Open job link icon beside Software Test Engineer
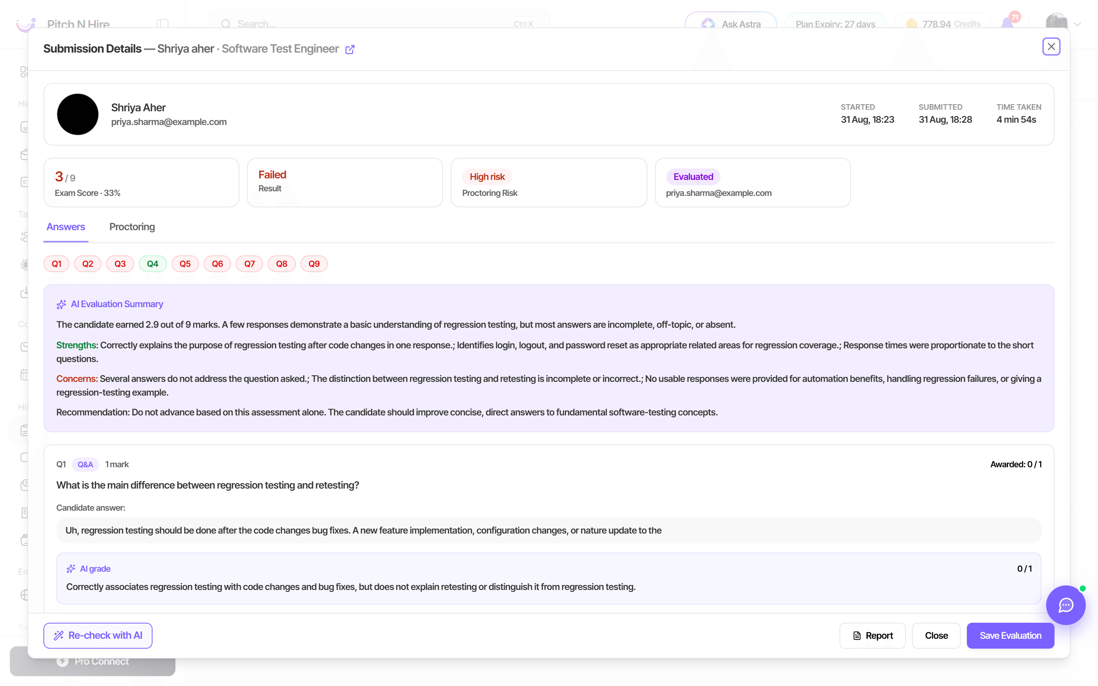 349,49
